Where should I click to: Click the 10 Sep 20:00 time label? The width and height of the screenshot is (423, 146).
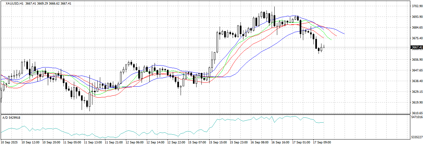click(51, 142)
